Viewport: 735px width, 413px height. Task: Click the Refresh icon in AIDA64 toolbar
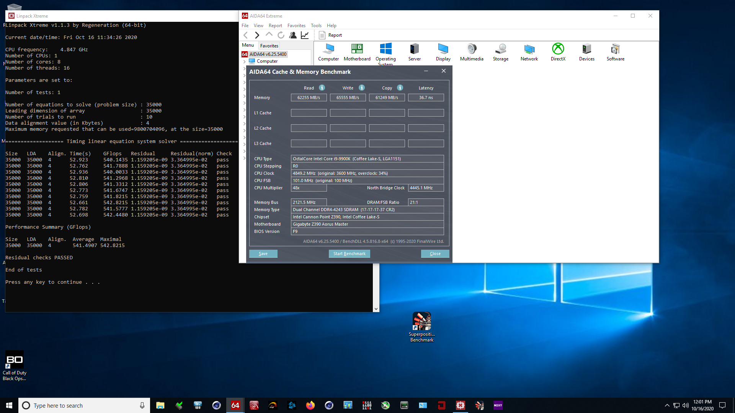281,35
